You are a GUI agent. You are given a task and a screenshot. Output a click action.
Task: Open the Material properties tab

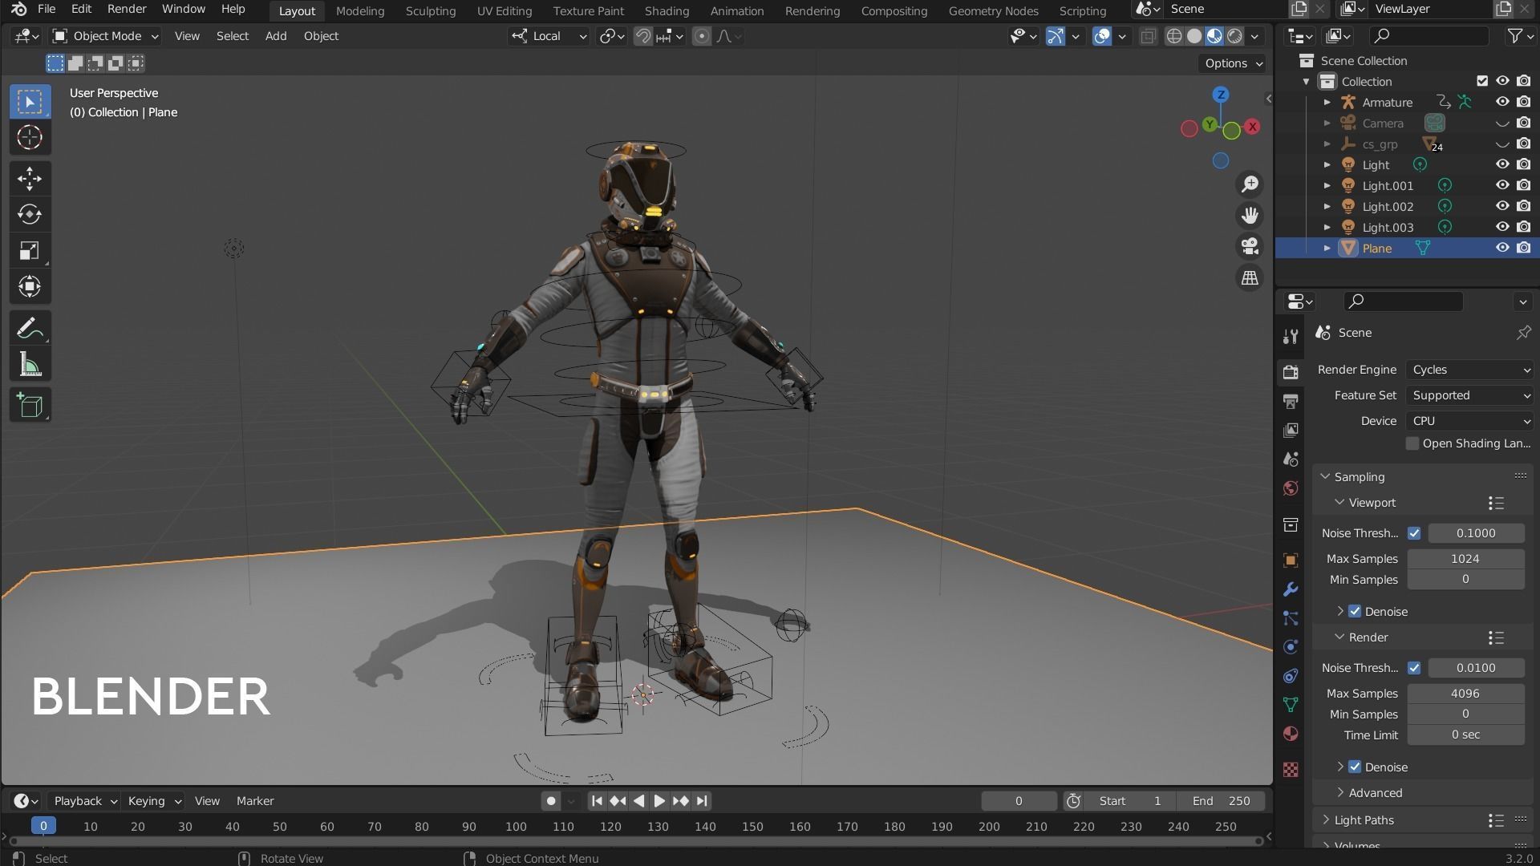pos(1291,734)
